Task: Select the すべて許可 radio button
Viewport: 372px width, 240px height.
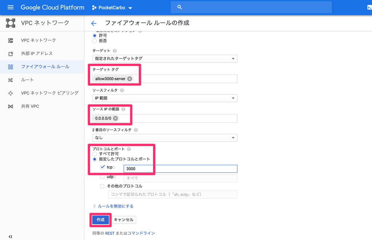Action: point(95,154)
